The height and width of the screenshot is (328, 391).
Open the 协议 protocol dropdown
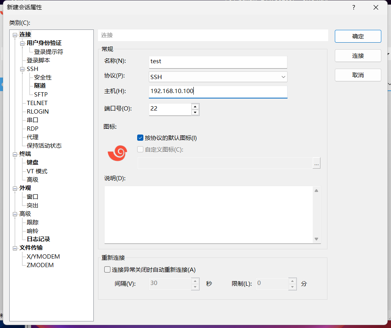point(283,77)
